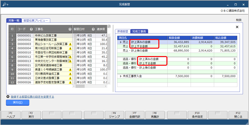
Task: Click warning icon on 県道１０号線舗装工事 row
Action: point(70,70)
